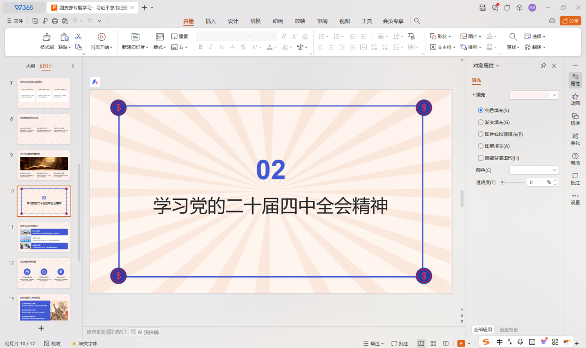Viewport: 586px width, 348px height.
Task: Collapse the slide thumbnail panel
Action: click(73, 66)
